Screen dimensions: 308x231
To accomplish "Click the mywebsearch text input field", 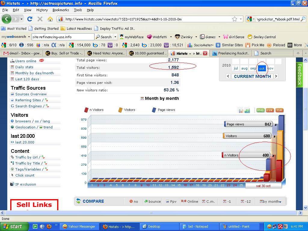I will click(63, 37).
